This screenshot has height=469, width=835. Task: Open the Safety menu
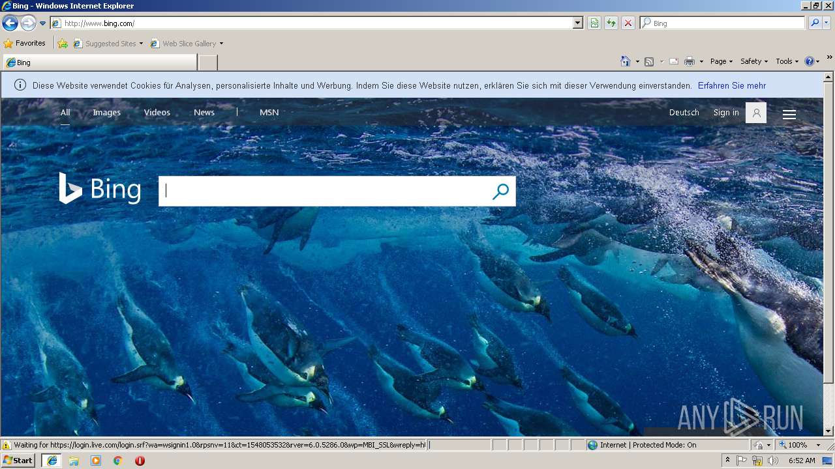coord(754,61)
